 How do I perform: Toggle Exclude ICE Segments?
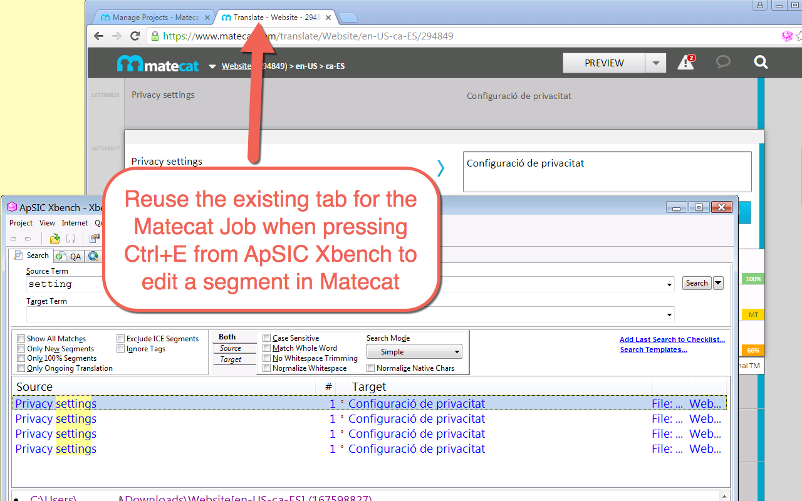[x=120, y=339]
